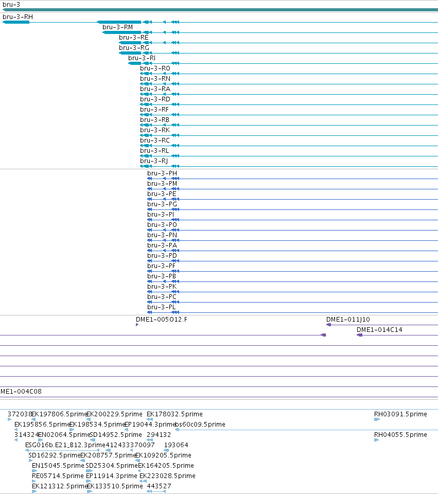Select the SD16292.5prime EST label
Image resolution: width=438 pixels, height=494 pixels.
coord(55,455)
